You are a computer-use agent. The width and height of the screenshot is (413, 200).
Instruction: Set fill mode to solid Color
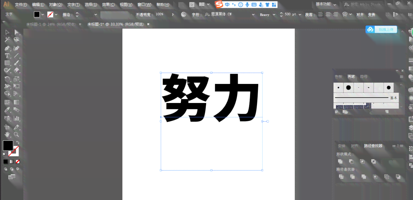point(6,162)
